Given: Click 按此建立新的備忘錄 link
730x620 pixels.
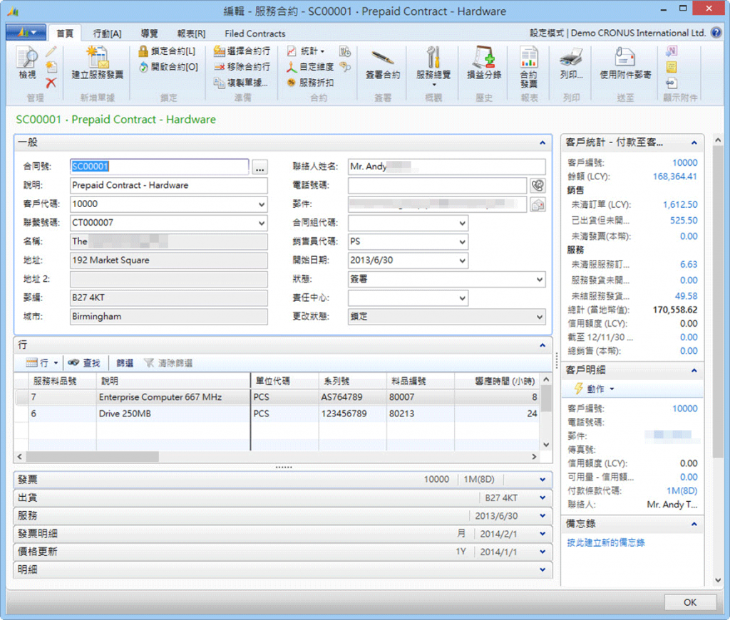Looking at the screenshot, I should pyautogui.click(x=606, y=543).
